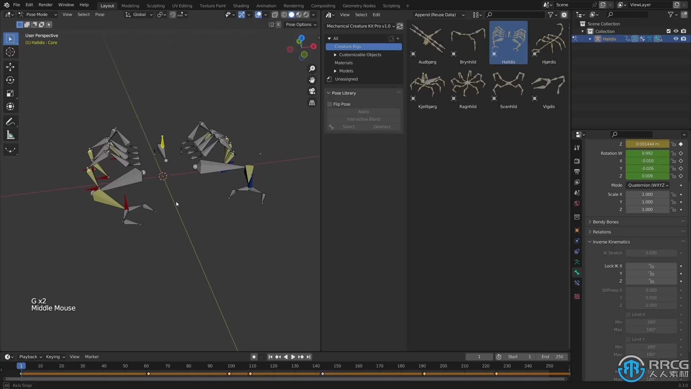Select the Halldis creature rig thumbnail
The image size is (691, 389).
508,43
